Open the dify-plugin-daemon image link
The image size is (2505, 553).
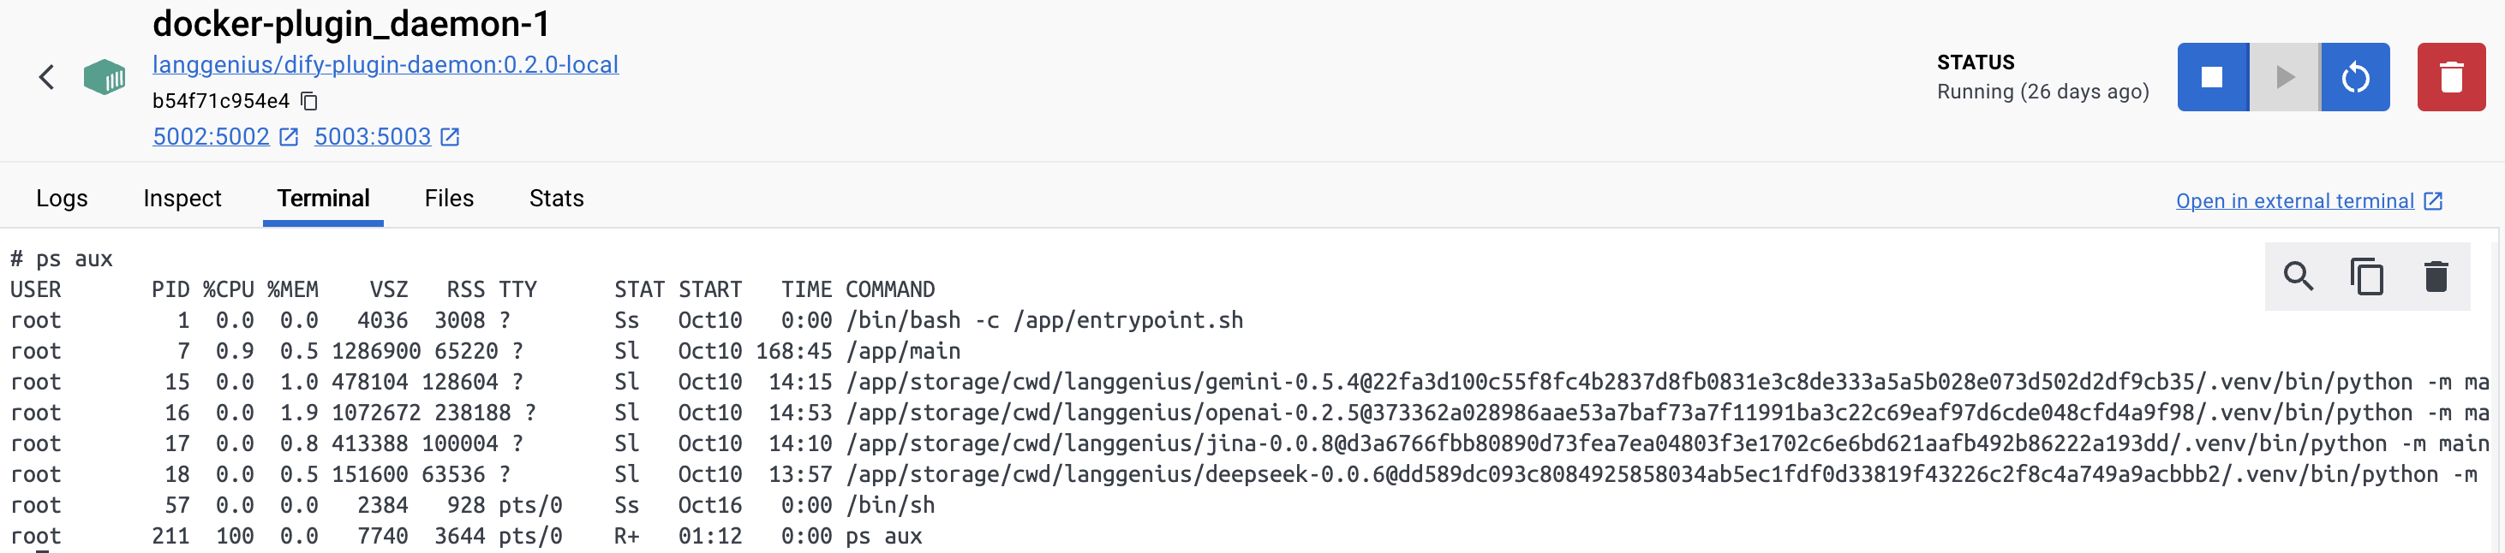(x=385, y=64)
